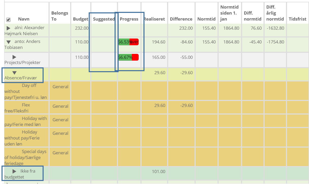Select Holiday with pay/Ferie med løn
Image resolution: width=309 pixels, height=184 pixels.
pos(25,121)
